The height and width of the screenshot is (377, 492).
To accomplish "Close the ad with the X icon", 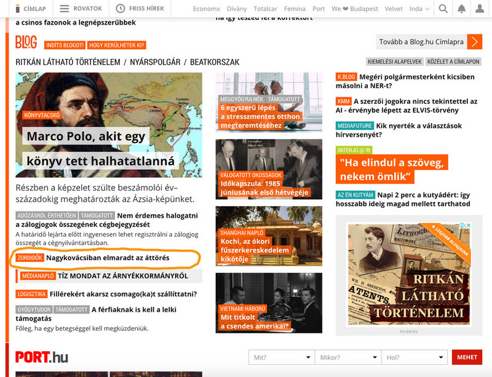I will (469, 225).
